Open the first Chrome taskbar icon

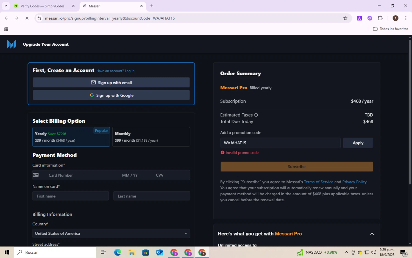click(x=174, y=252)
